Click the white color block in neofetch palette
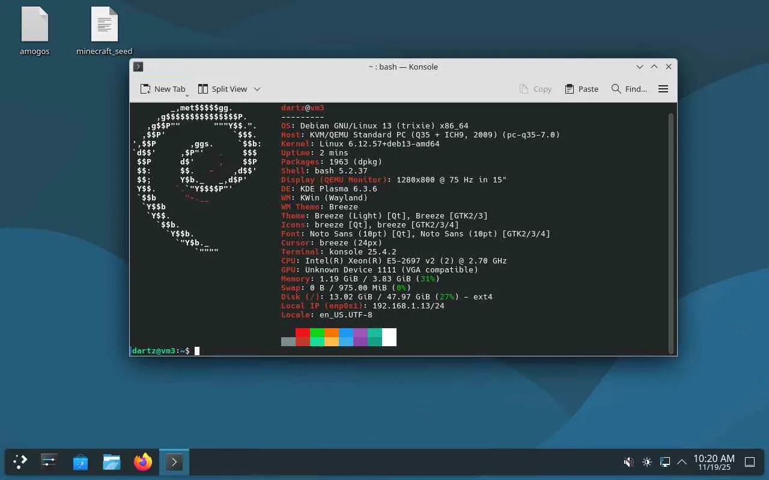769x480 pixels. tap(389, 337)
